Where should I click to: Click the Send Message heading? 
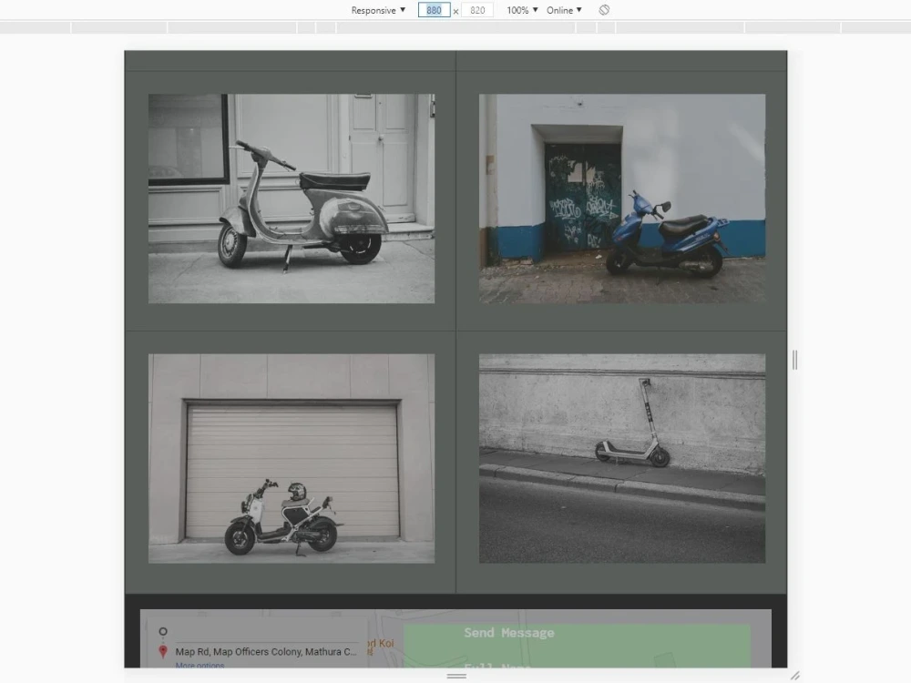509,633
